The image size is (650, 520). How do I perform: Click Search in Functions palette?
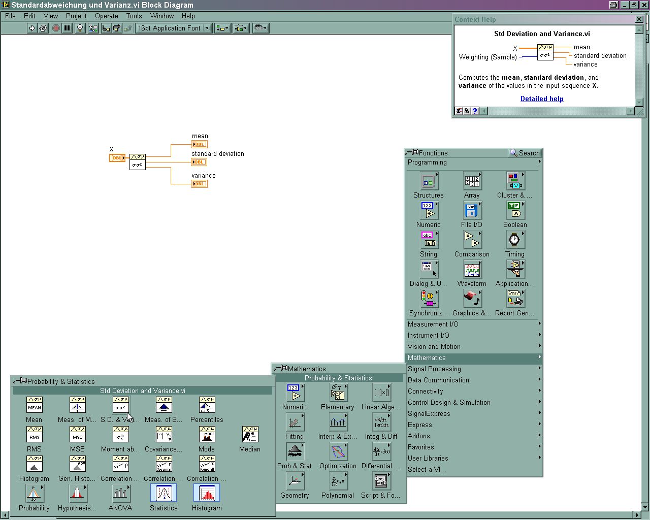[x=525, y=153]
